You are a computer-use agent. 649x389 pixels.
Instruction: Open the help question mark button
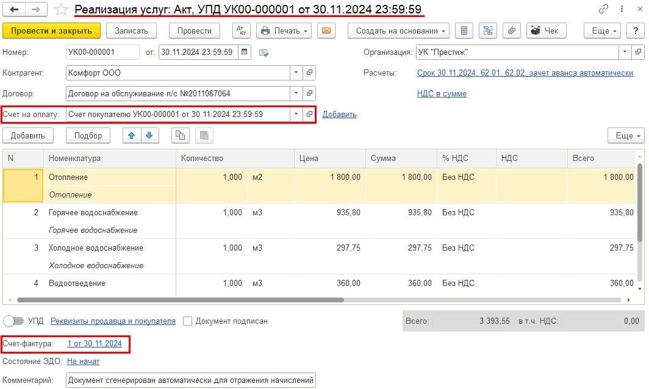click(x=636, y=30)
